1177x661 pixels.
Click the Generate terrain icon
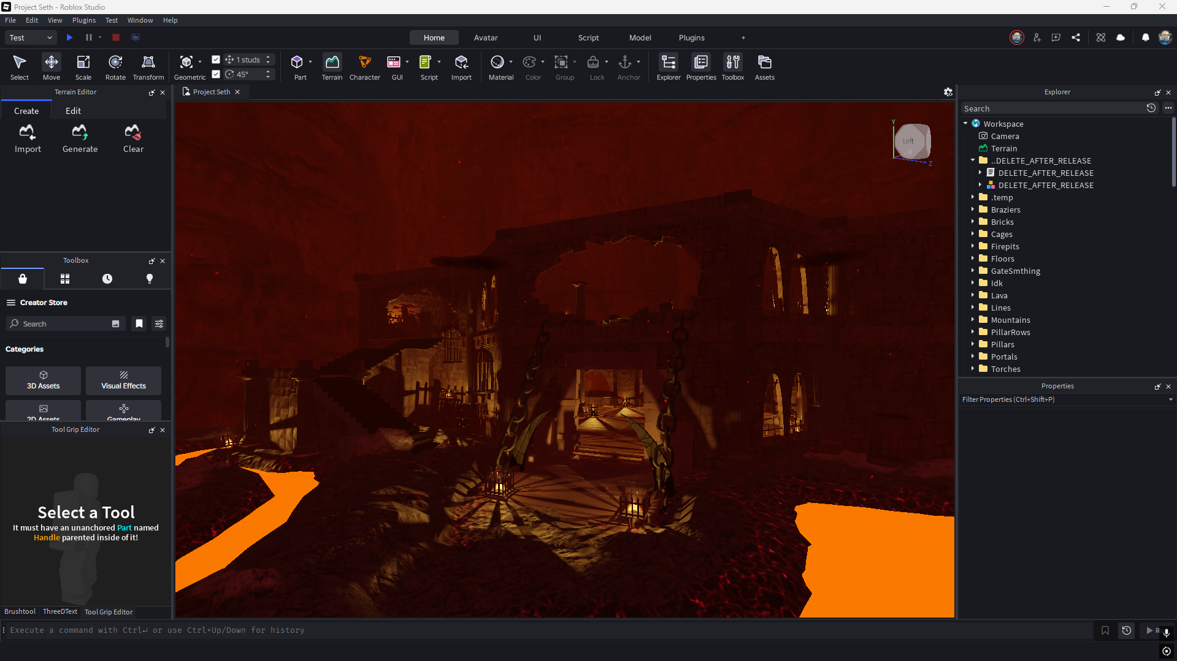[80, 139]
